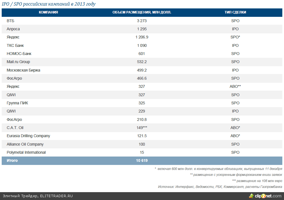Viewport: 284px width, 200px height.
Task: Click the 'Тип сделки' column header
Action: pyautogui.click(x=235, y=12)
